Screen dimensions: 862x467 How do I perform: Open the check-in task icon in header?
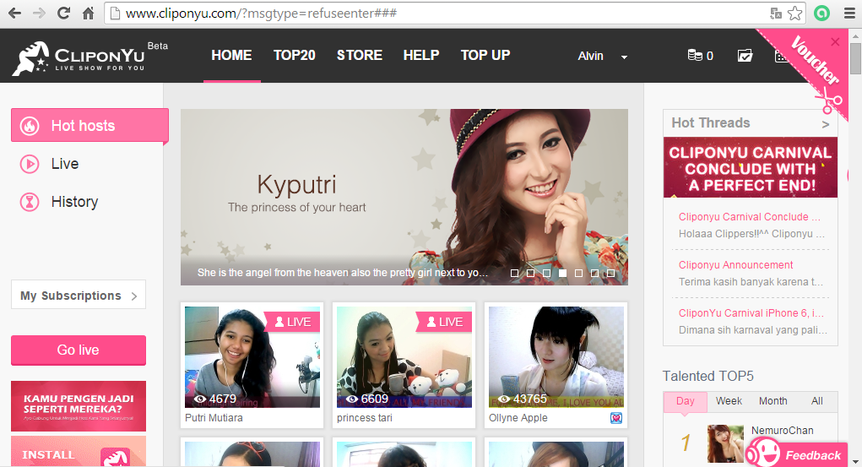click(745, 56)
